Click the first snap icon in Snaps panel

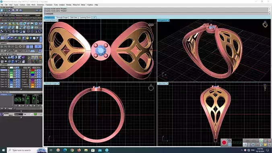[2, 47]
